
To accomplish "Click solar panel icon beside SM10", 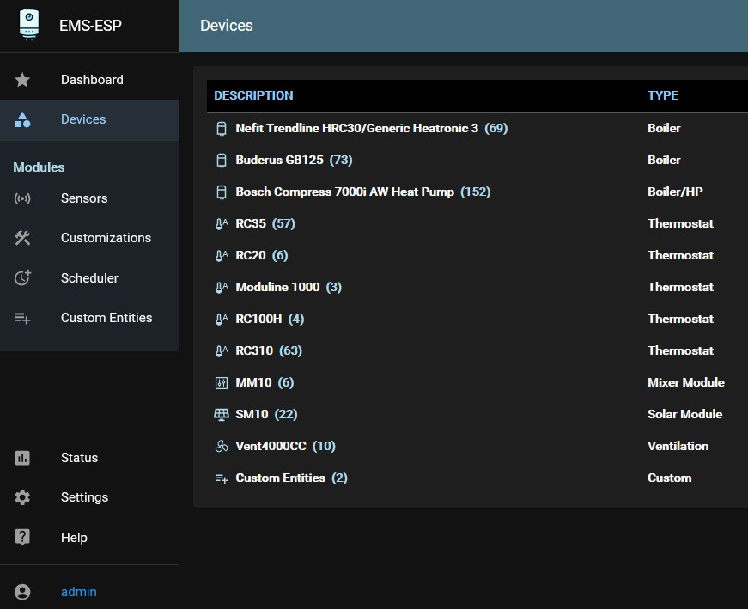I will (222, 414).
